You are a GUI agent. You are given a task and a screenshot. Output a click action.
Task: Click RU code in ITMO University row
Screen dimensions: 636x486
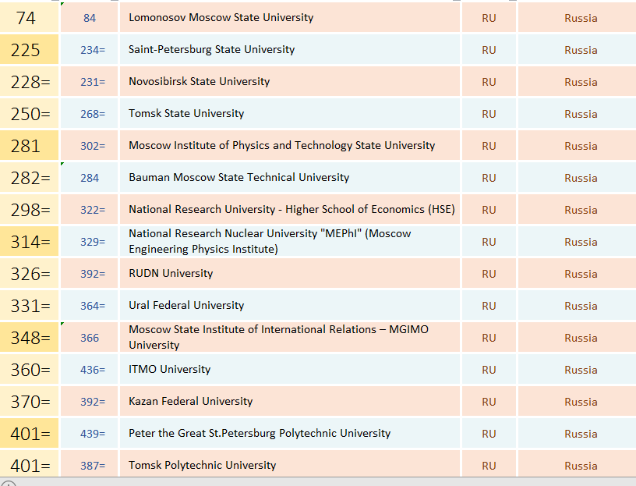click(x=489, y=370)
